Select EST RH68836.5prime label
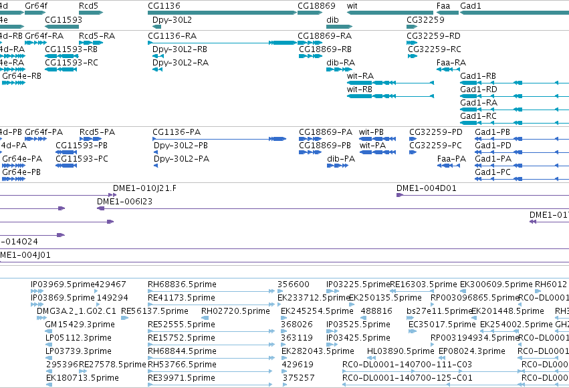569x388 pixels. 182,284
